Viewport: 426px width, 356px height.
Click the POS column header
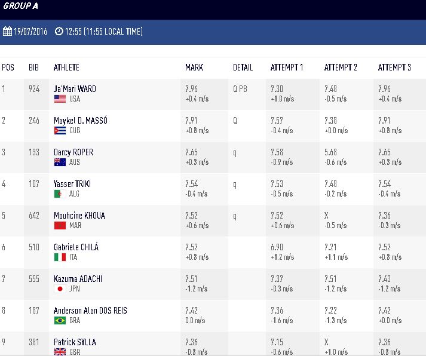click(x=8, y=67)
